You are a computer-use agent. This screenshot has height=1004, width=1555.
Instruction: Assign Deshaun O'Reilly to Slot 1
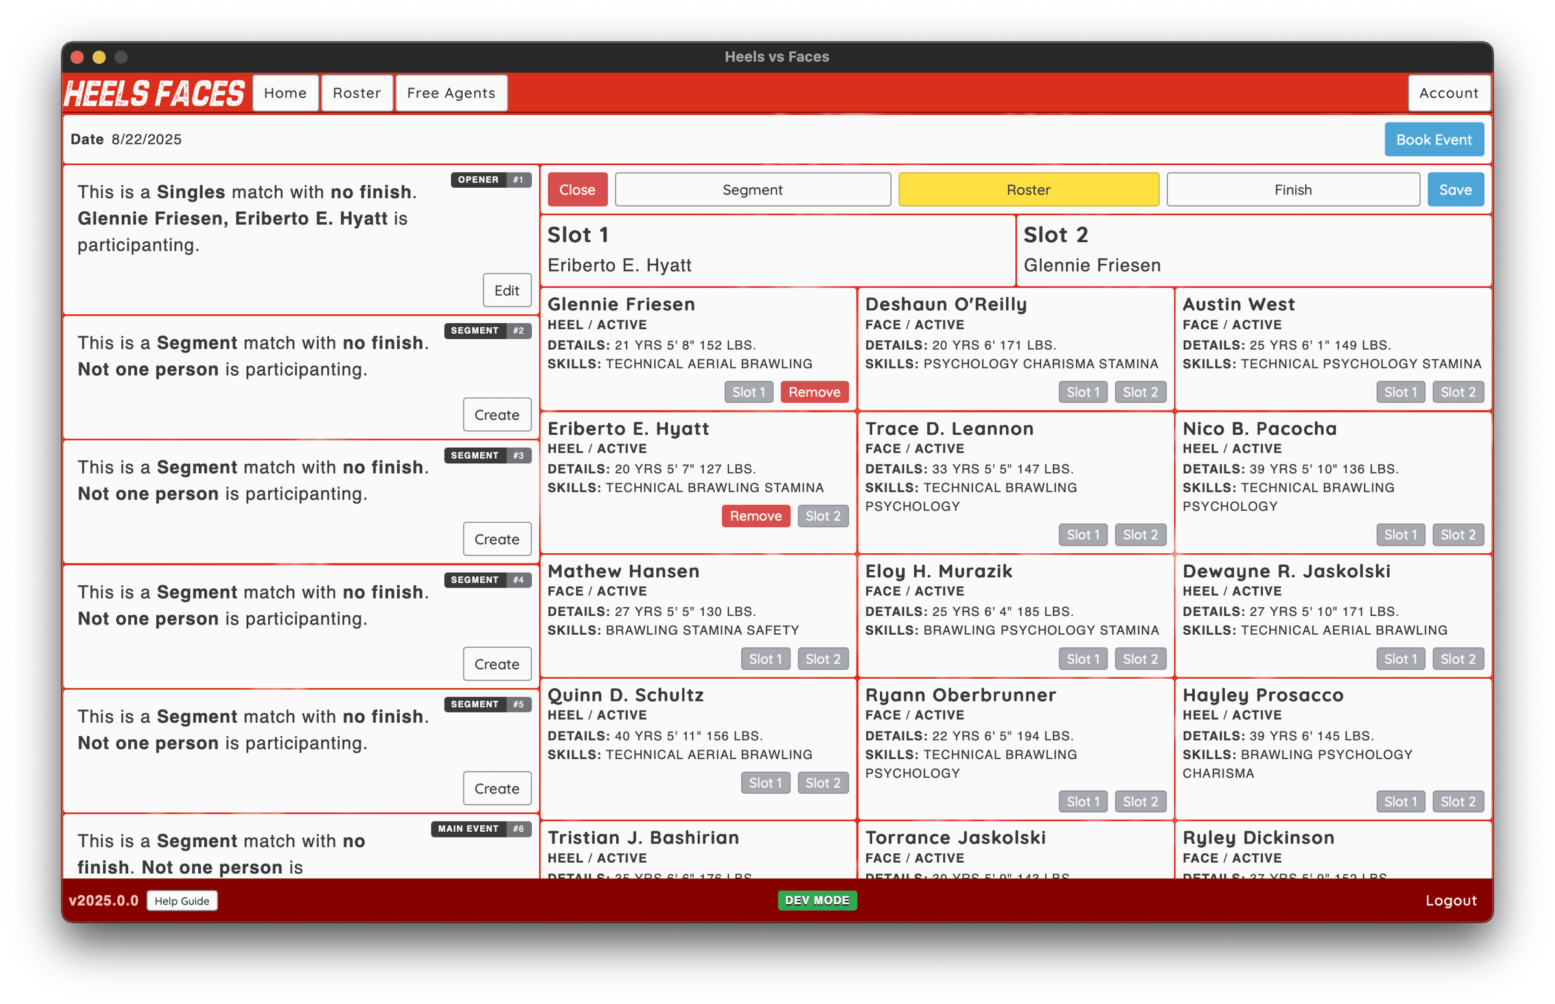click(1082, 392)
